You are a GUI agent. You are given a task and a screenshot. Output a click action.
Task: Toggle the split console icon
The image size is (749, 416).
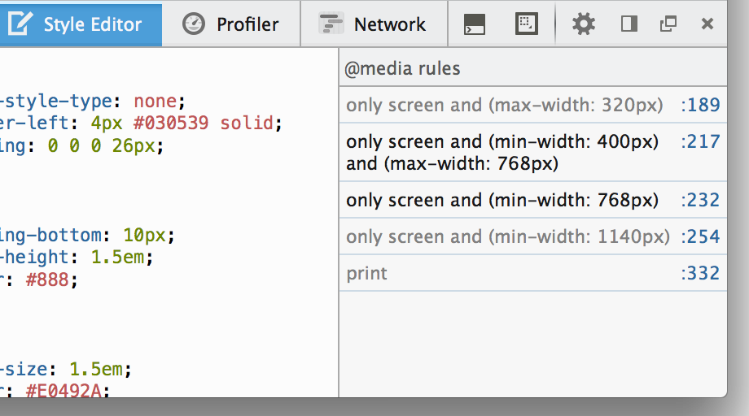pyautogui.click(x=475, y=24)
